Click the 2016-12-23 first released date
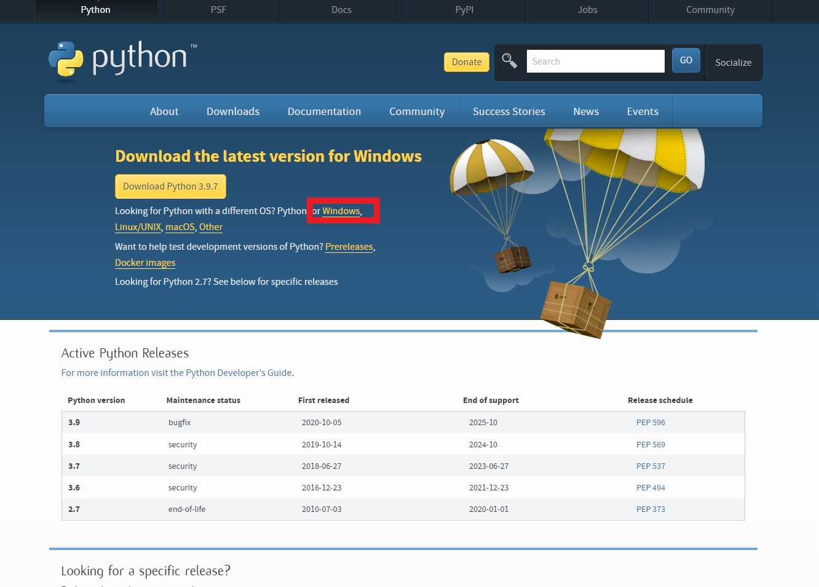Image resolution: width=819 pixels, height=587 pixels. tap(322, 488)
